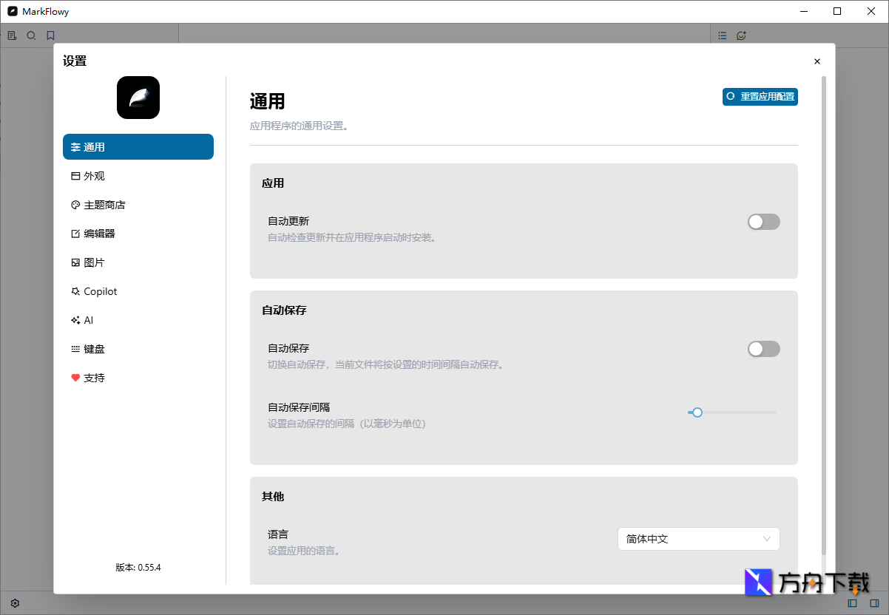Open the table of contents icon
The image size is (889, 615).
click(722, 35)
